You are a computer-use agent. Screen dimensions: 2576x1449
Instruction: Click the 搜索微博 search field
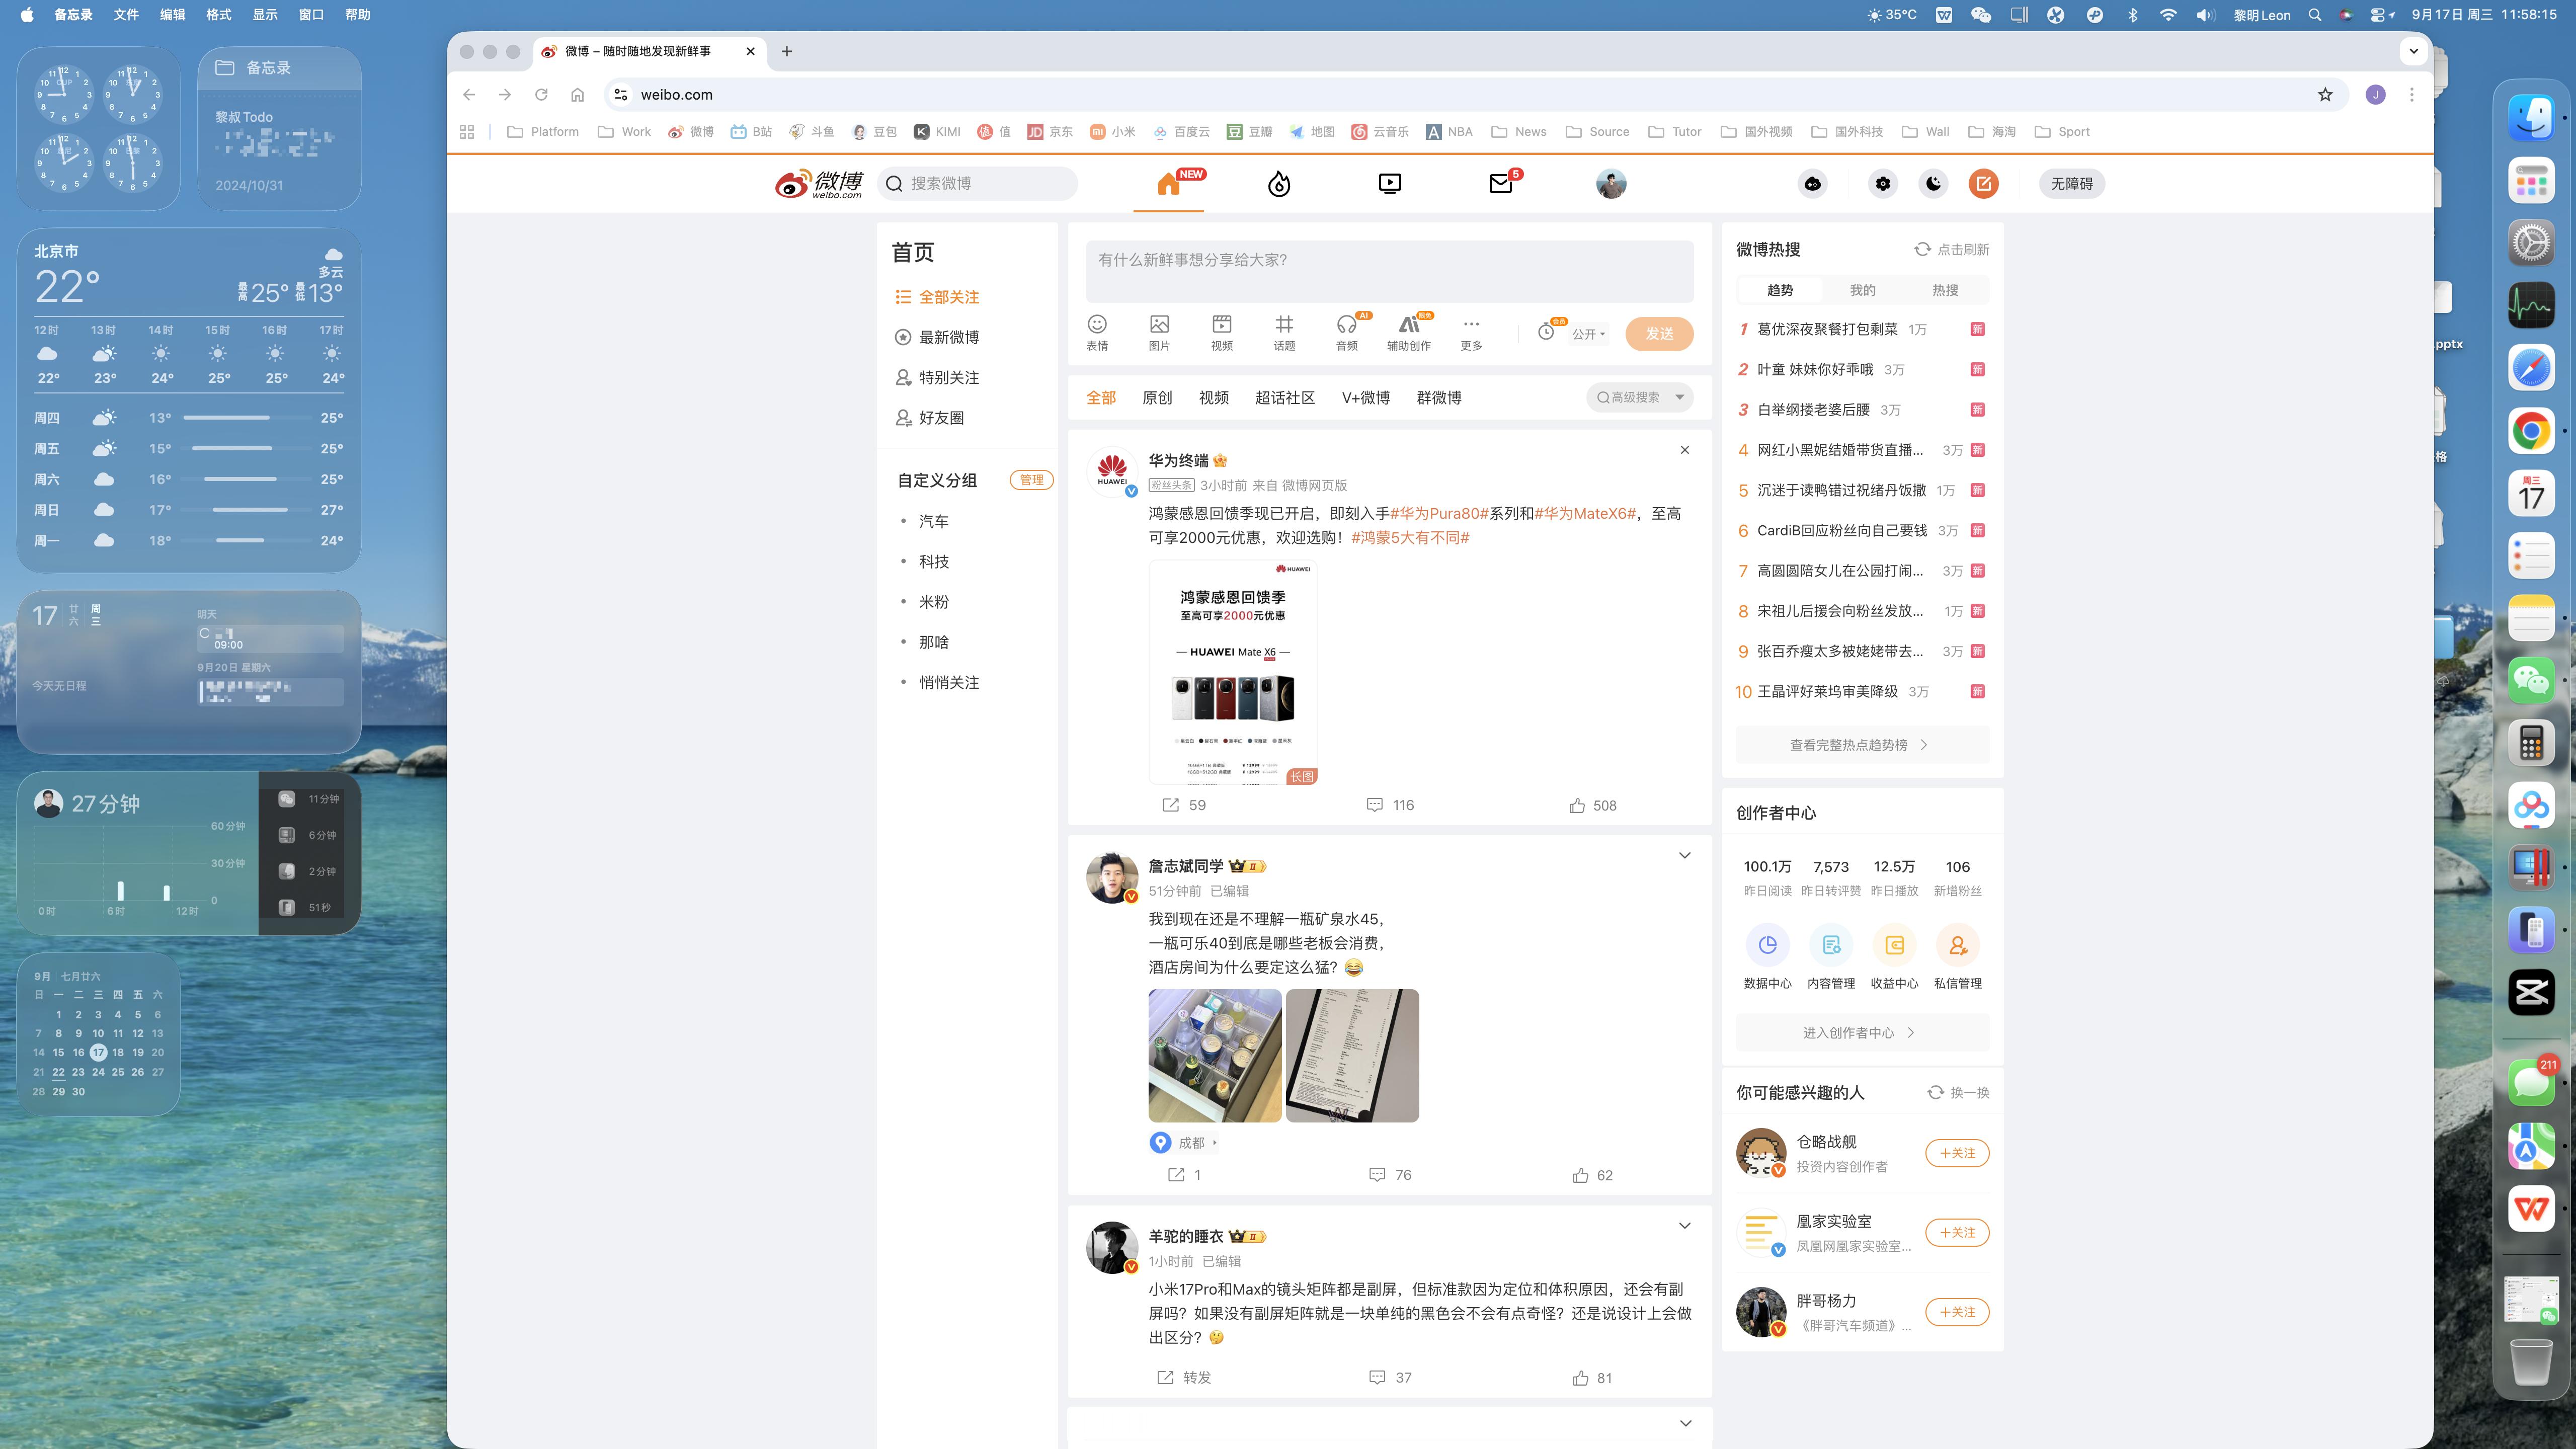[x=978, y=184]
